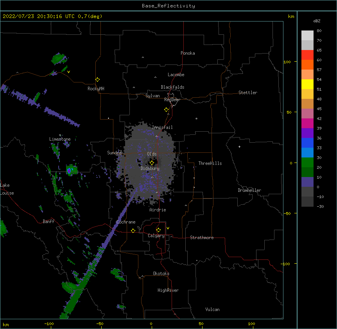The width and height of the screenshot is (337, 329).
Task: Click the Vulcan city label
Action: (x=212, y=309)
